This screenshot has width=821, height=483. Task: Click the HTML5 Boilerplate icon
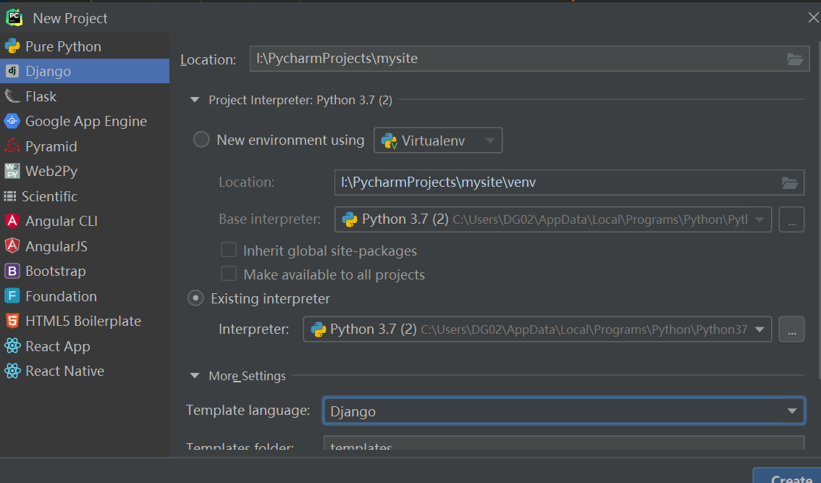[x=12, y=321]
